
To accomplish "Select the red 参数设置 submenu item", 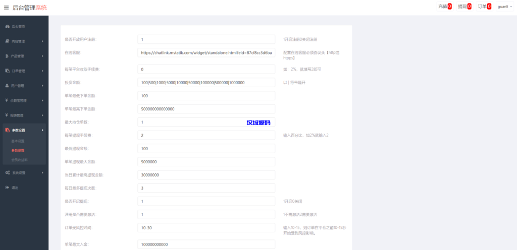I will pyautogui.click(x=18, y=151).
